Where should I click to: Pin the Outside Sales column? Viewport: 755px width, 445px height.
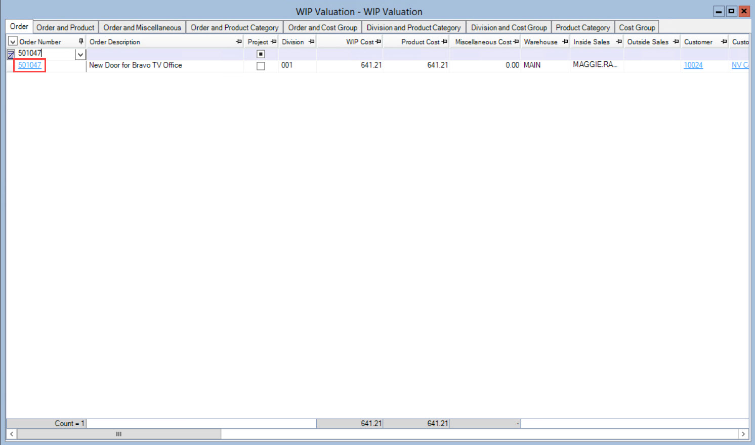click(676, 42)
